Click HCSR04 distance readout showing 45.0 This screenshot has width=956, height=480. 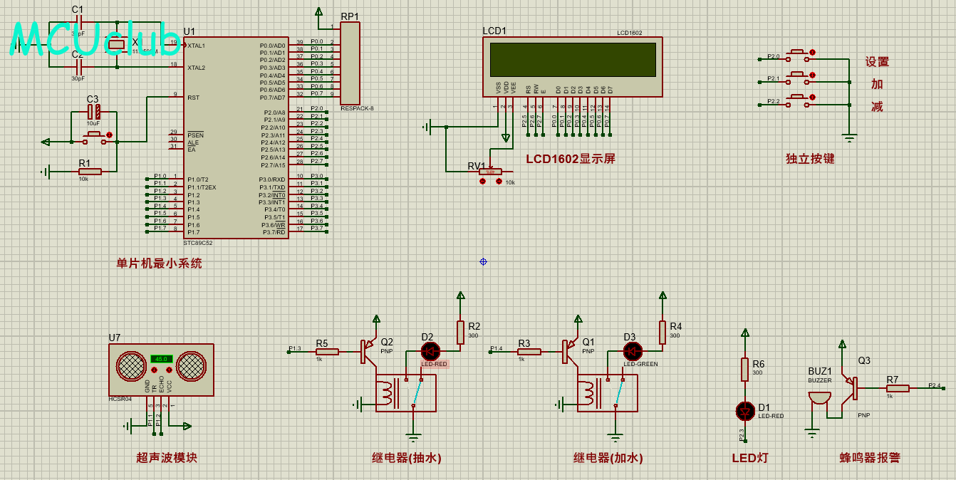pyautogui.click(x=162, y=359)
